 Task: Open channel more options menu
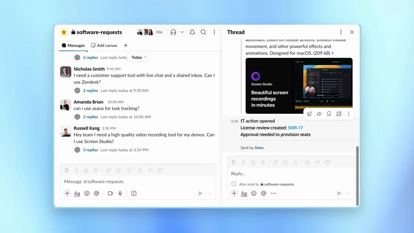point(214,32)
